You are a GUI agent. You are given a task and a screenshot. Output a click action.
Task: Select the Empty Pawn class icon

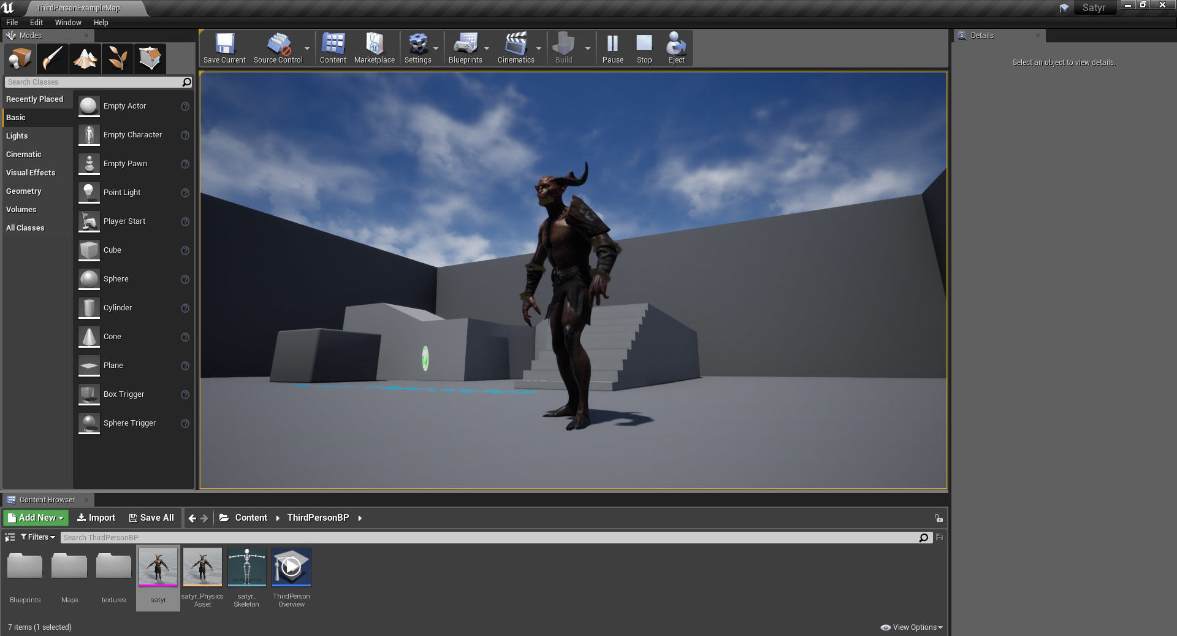coord(89,164)
